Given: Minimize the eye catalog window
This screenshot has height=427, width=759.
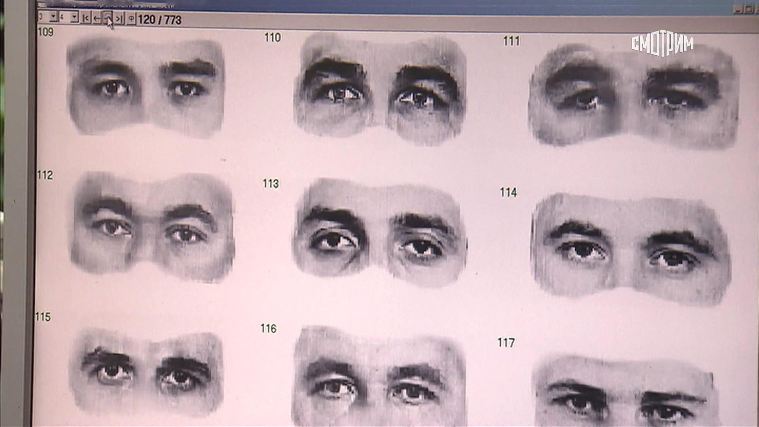Looking at the screenshot, I should [x=738, y=10].
